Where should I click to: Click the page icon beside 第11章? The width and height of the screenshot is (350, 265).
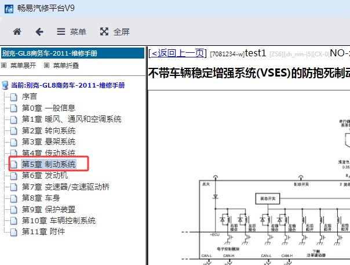[x=13, y=232]
